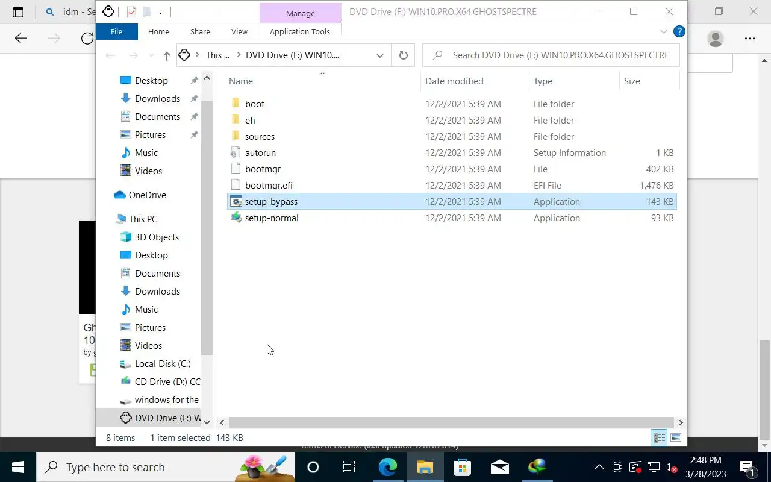Switch to Large icons view layout

point(676,438)
